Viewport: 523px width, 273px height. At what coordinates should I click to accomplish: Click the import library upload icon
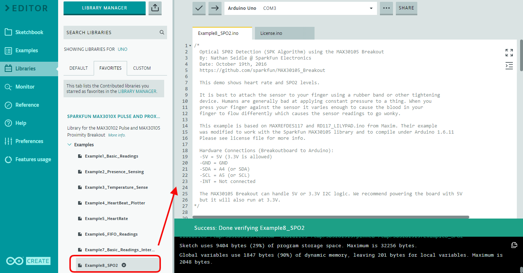tap(155, 8)
